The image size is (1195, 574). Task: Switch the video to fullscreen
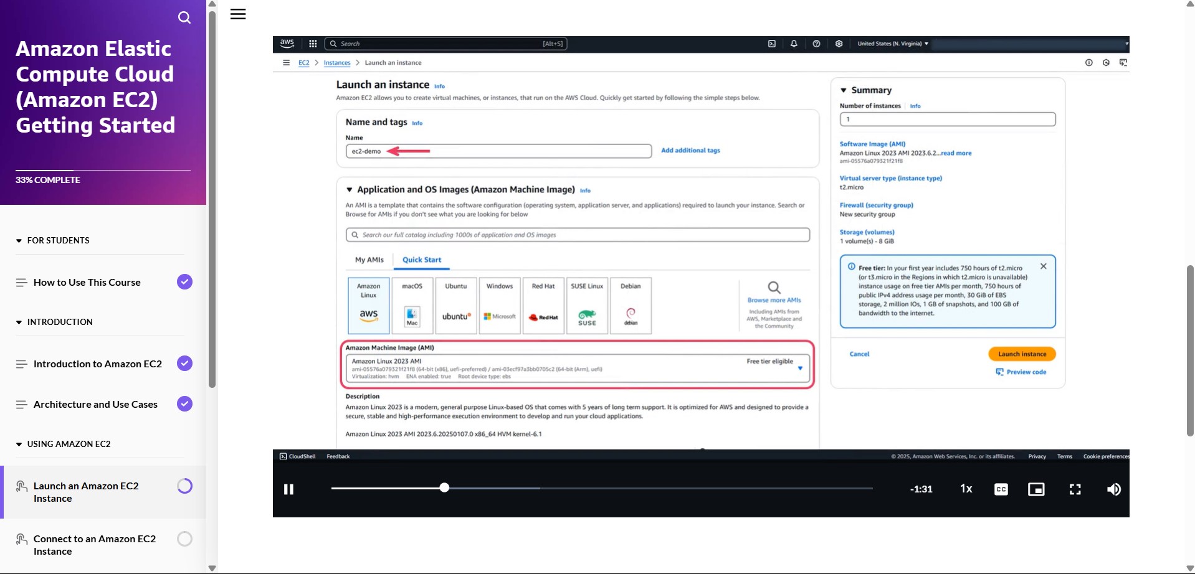tap(1075, 489)
